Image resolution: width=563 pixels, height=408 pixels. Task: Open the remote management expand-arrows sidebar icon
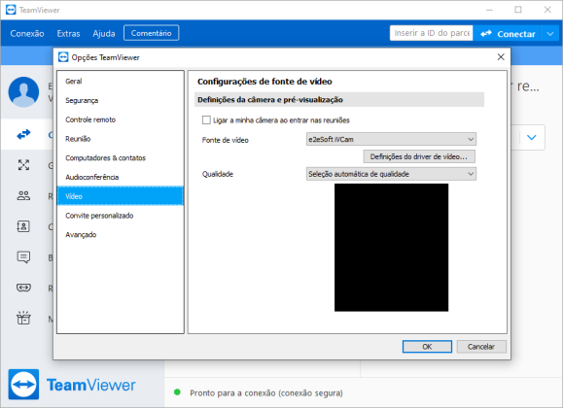[23, 165]
